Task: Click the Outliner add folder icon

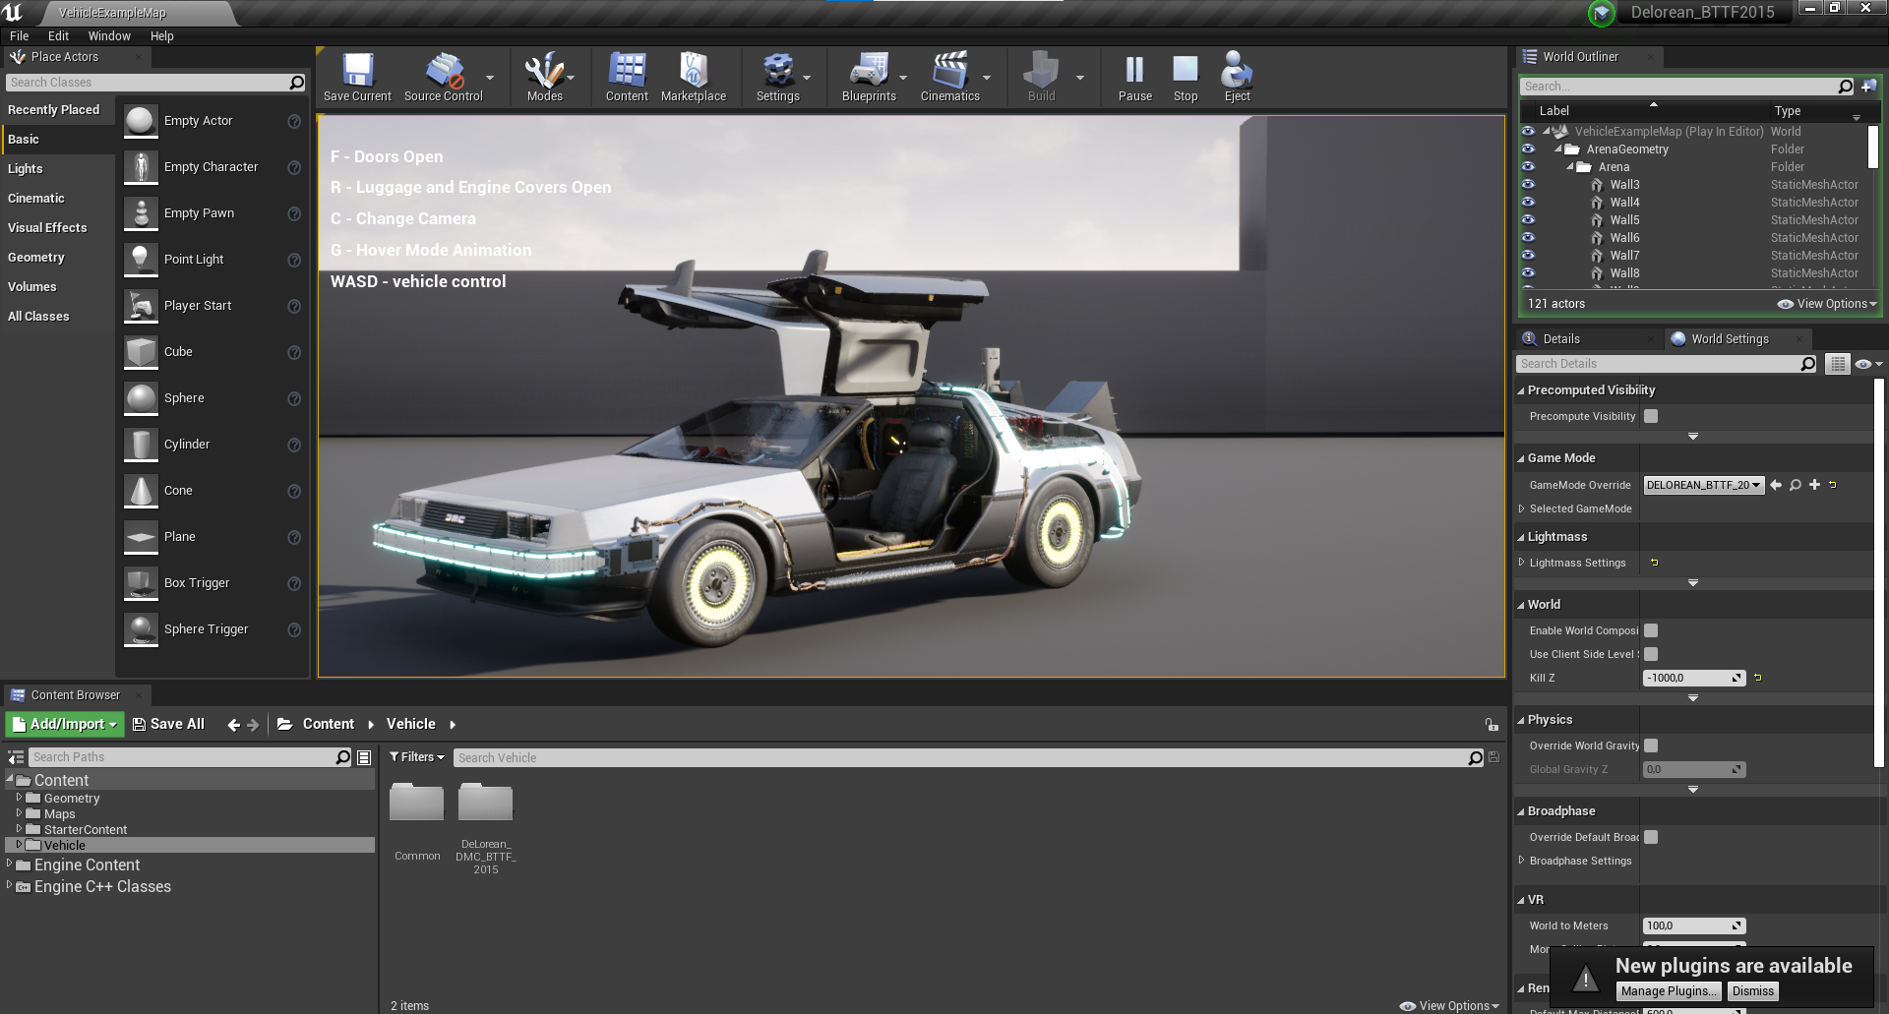Action: tap(1868, 87)
